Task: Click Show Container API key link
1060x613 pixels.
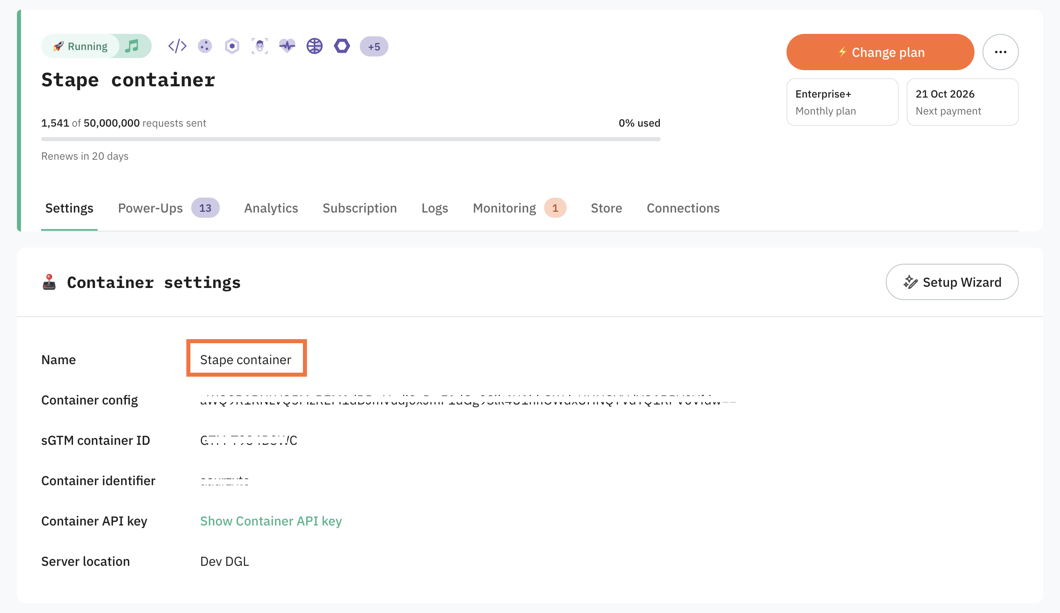Action: (271, 521)
